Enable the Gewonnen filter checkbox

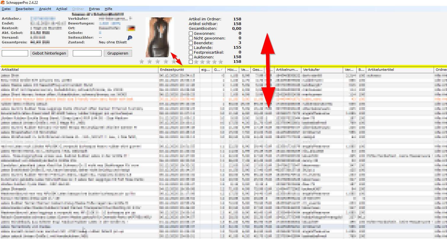191,33
